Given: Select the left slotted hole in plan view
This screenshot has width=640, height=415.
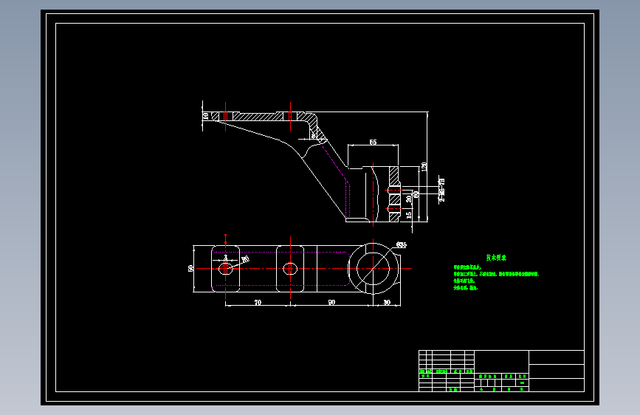Looking at the screenshot, I should (226, 269).
